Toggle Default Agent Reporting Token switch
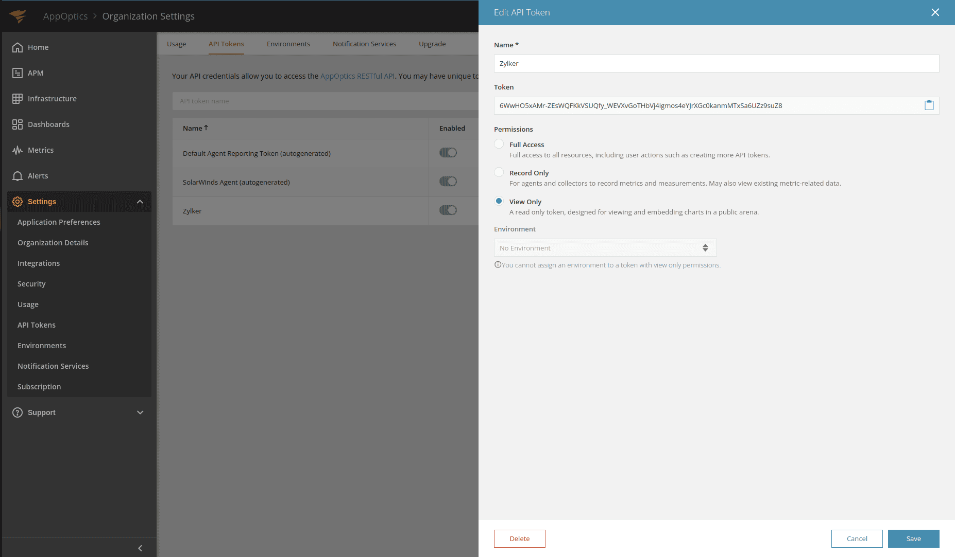Screen dimensions: 955x557 (x=448, y=153)
